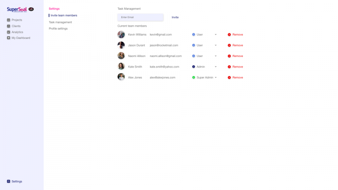Go to My Dashboard icon
The width and height of the screenshot is (338, 190).
click(8, 38)
